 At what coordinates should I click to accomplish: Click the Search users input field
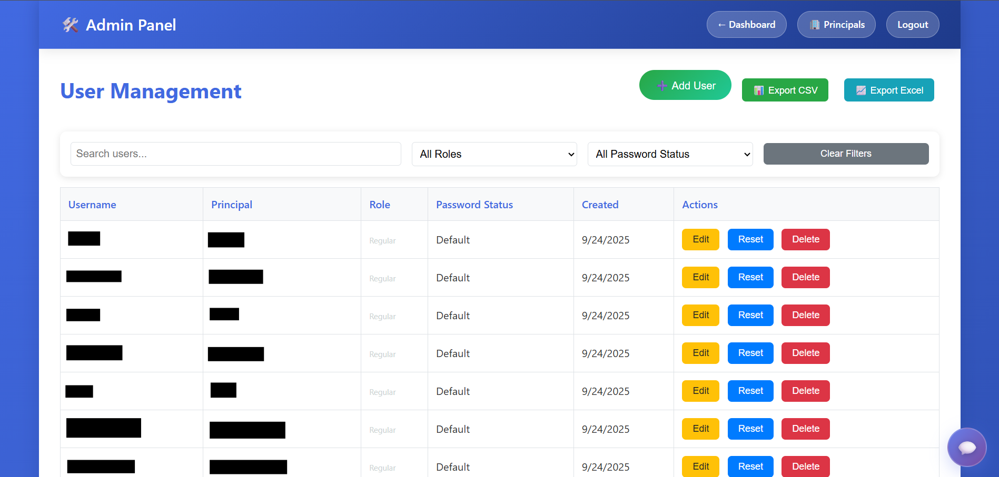(235, 154)
